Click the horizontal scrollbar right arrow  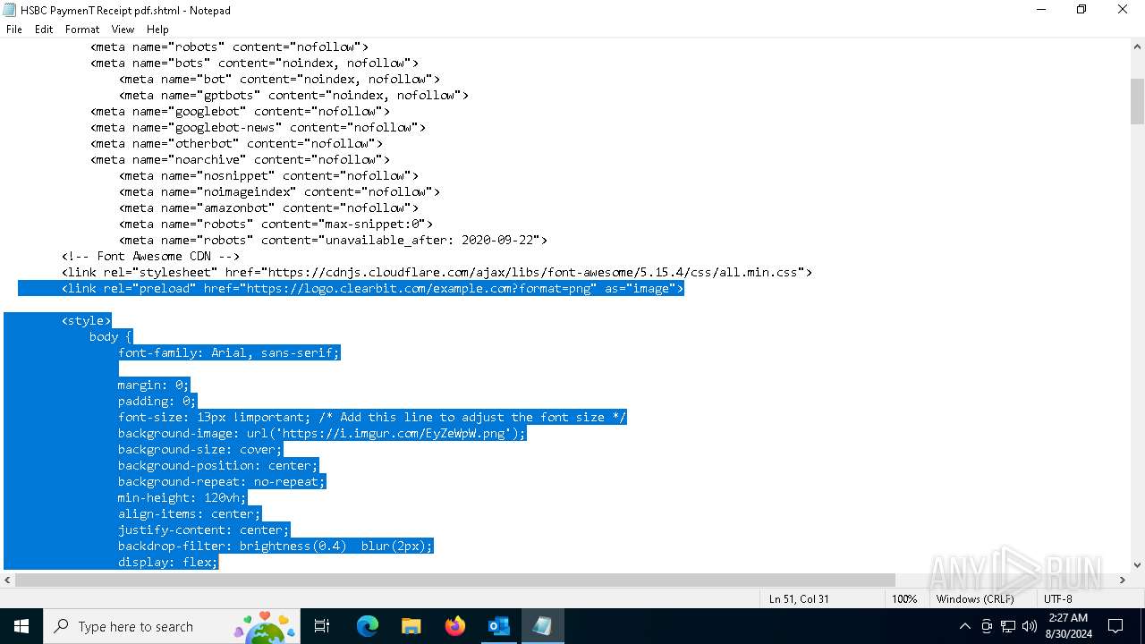coord(1122,580)
